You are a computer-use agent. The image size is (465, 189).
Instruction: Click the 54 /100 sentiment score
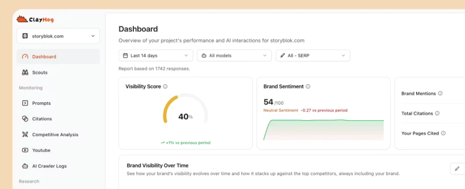[x=274, y=102]
